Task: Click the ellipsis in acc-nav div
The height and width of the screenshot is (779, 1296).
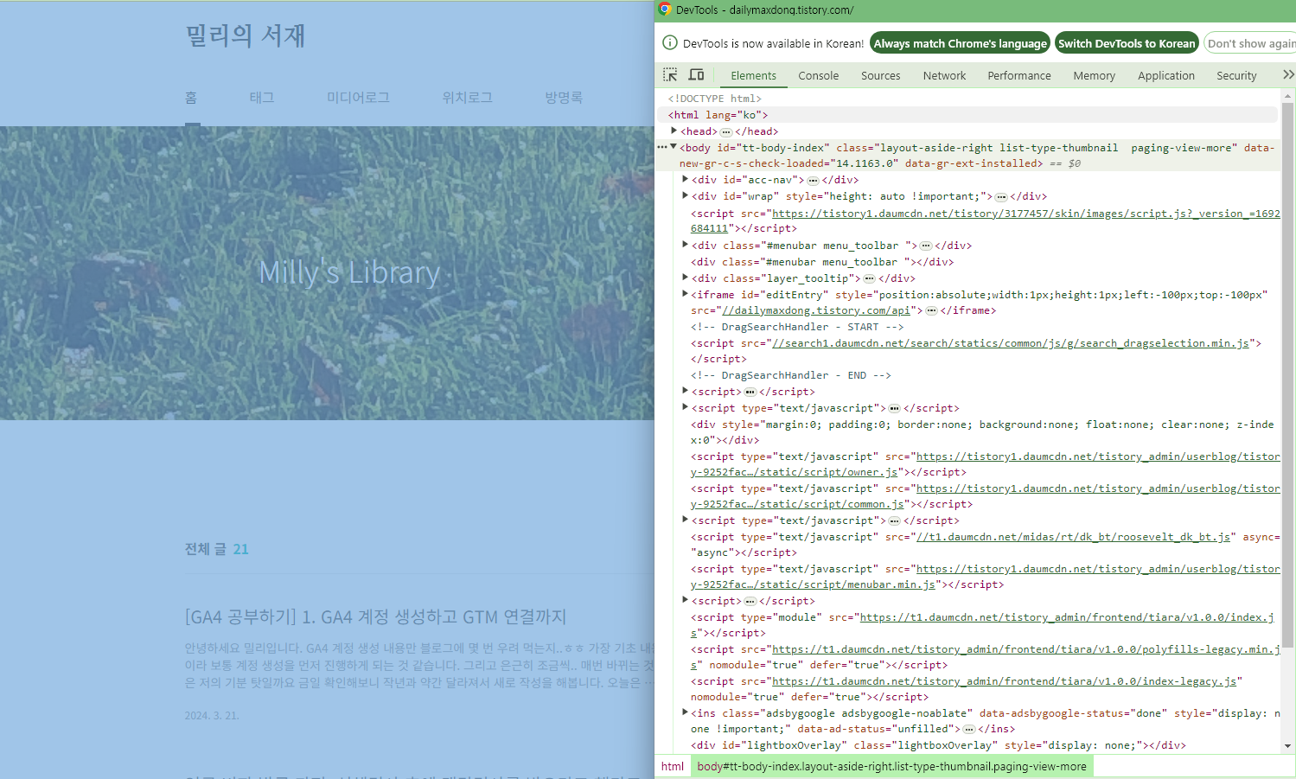Action: click(813, 180)
